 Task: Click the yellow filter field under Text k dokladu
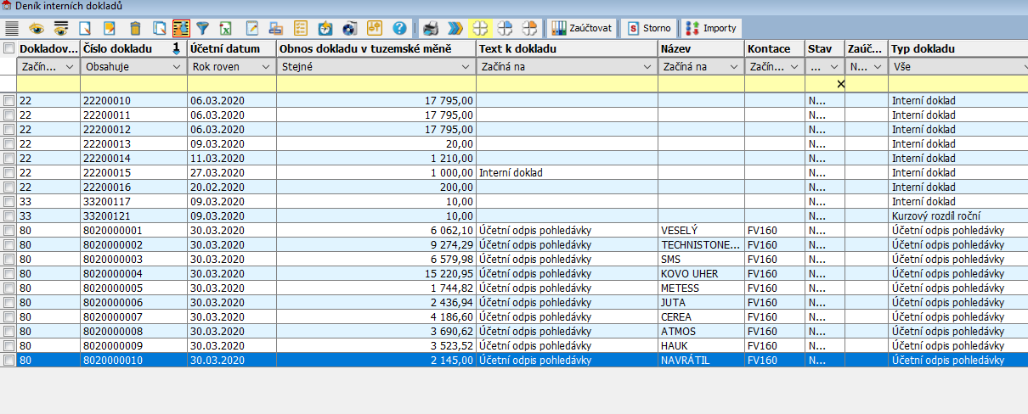[x=566, y=84]
